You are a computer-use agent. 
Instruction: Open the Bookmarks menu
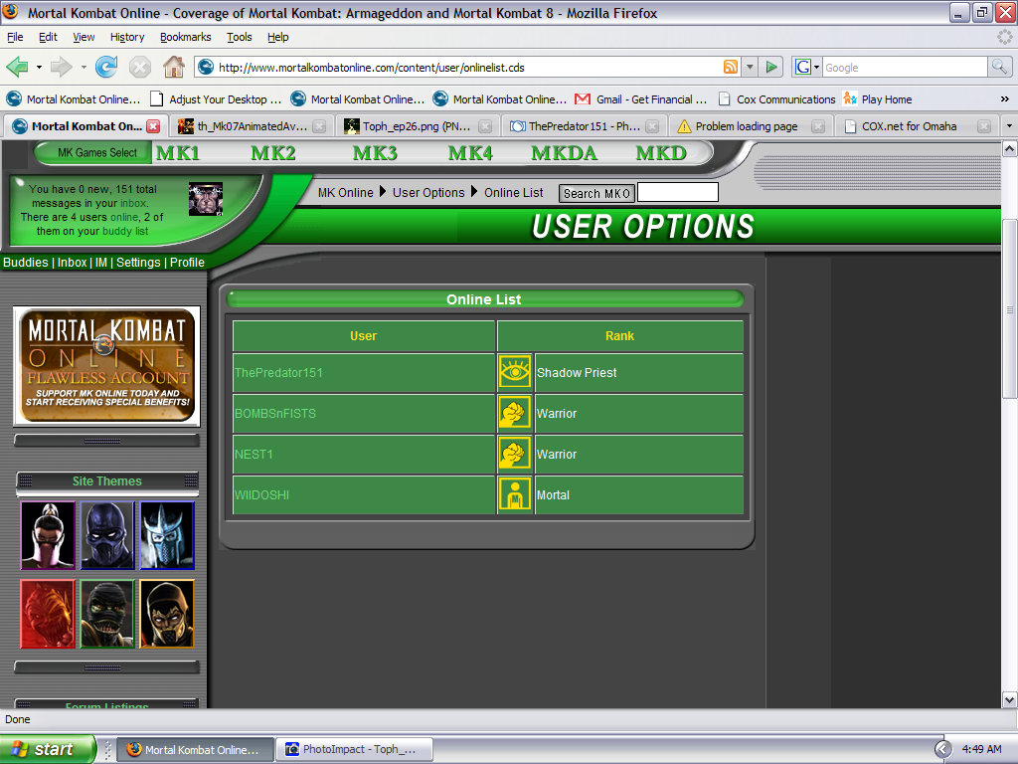[186, 37]
